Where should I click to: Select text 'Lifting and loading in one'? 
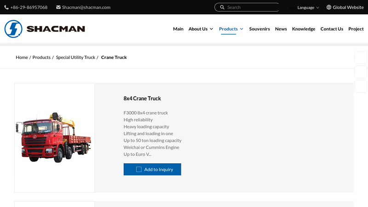(148, 133)
